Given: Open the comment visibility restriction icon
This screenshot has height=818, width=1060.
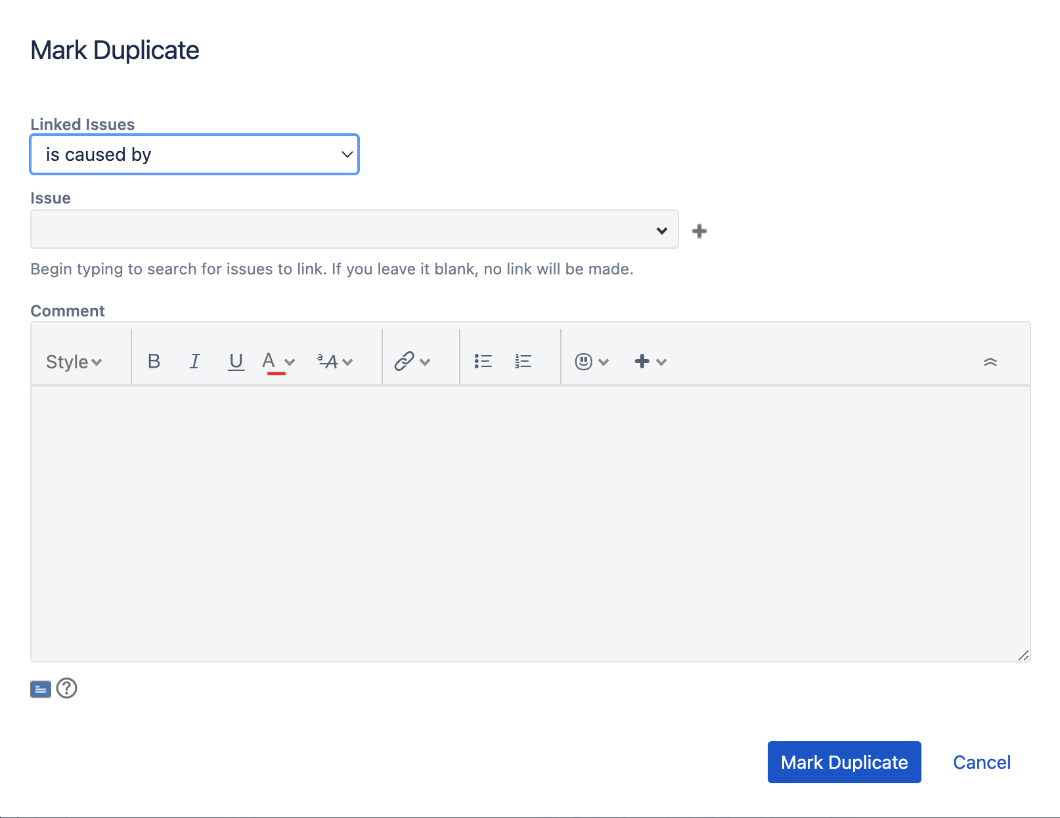Looking at the screenshot, I should 41,689.
